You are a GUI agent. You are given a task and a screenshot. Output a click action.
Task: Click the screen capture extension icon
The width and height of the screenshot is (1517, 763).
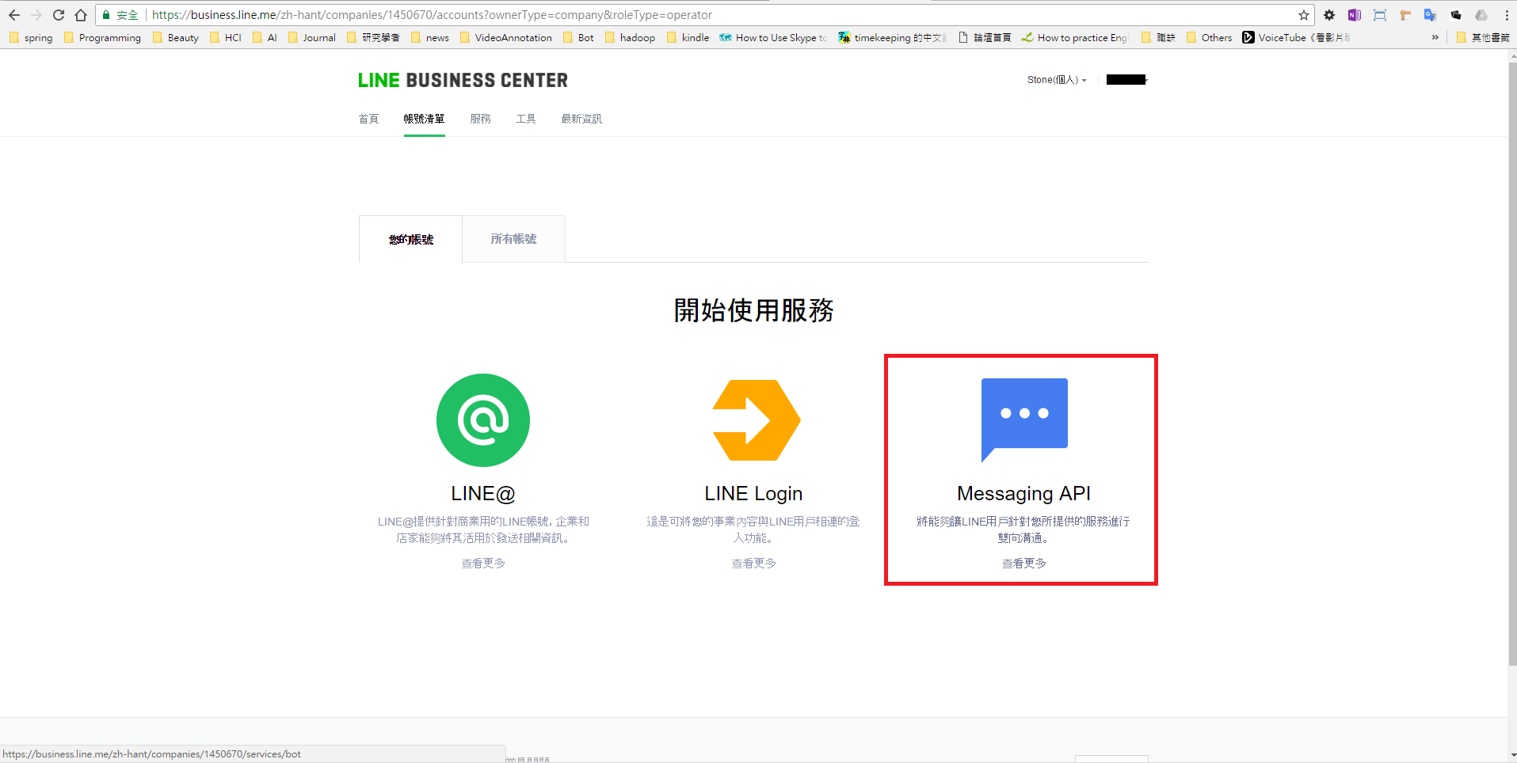[1380, 15]
